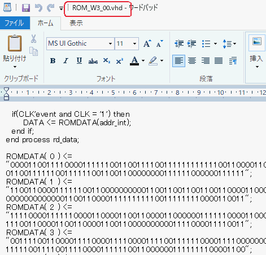The image size is (266, 255).
Task: Apply subscript formatting (x₂ icon)
Action: click(107, 61)
